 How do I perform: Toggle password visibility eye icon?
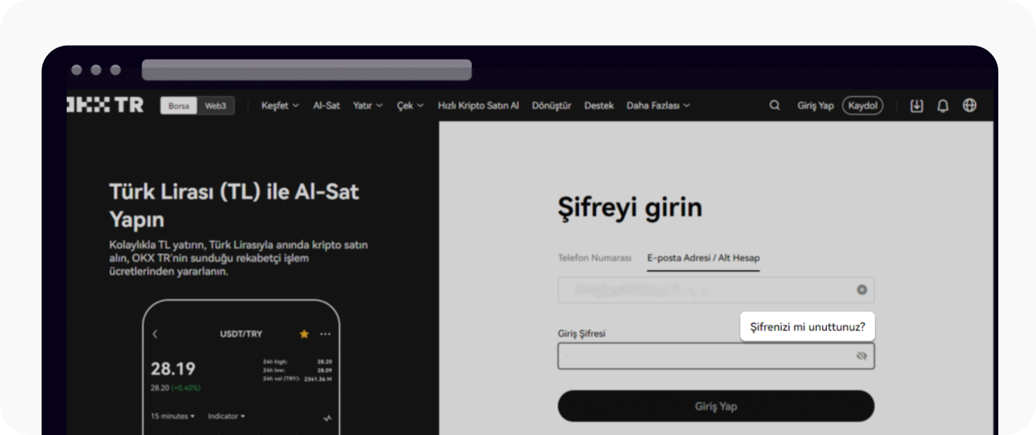862,356
